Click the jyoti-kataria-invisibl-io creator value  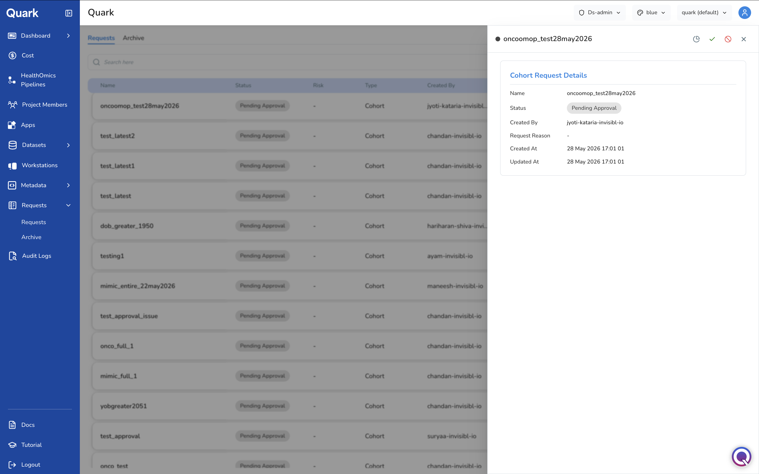pos(595,122)
